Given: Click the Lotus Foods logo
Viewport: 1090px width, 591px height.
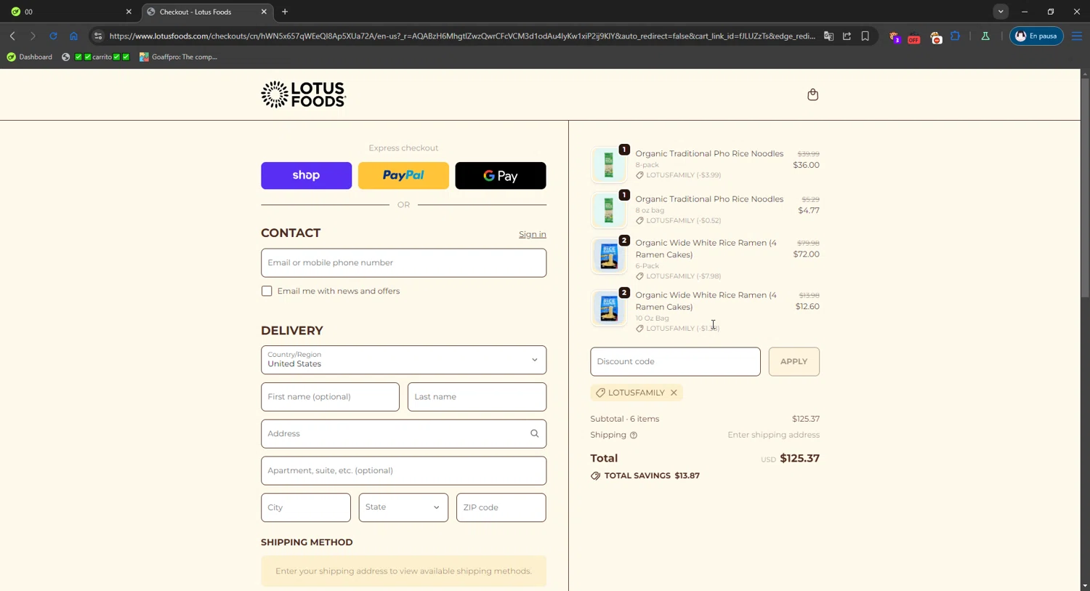Looking at the screenshot, I should click(303, 95).
